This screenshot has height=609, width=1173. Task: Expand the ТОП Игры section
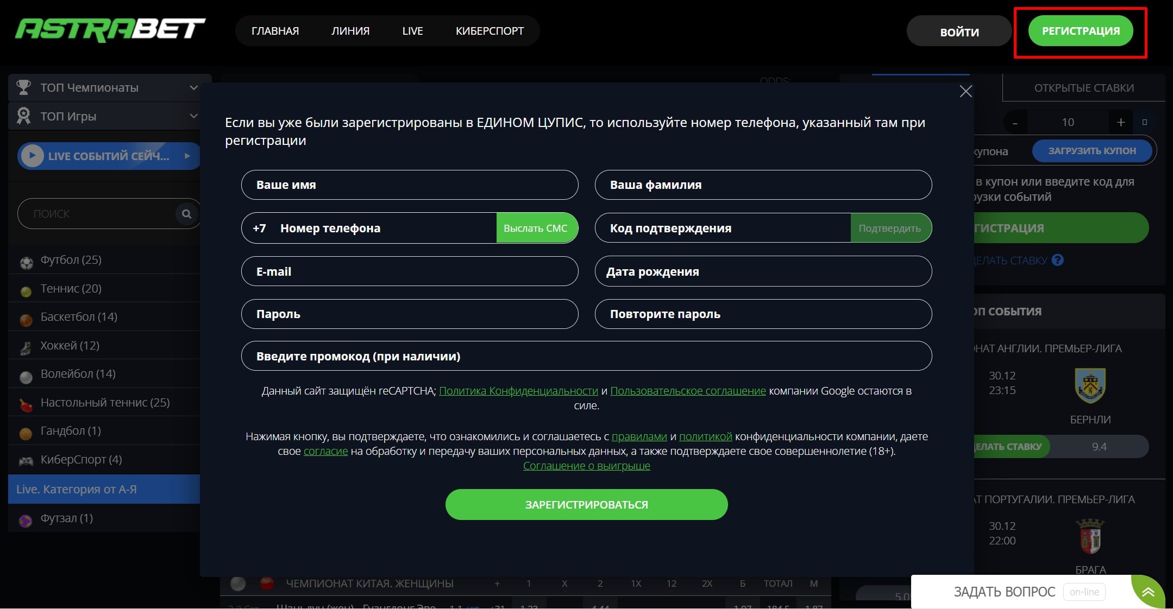[193, 116]
